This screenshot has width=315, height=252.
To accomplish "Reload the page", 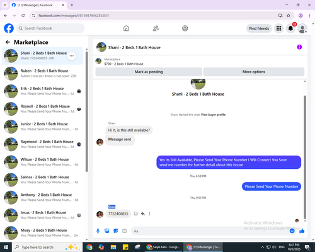I will 23,15.
